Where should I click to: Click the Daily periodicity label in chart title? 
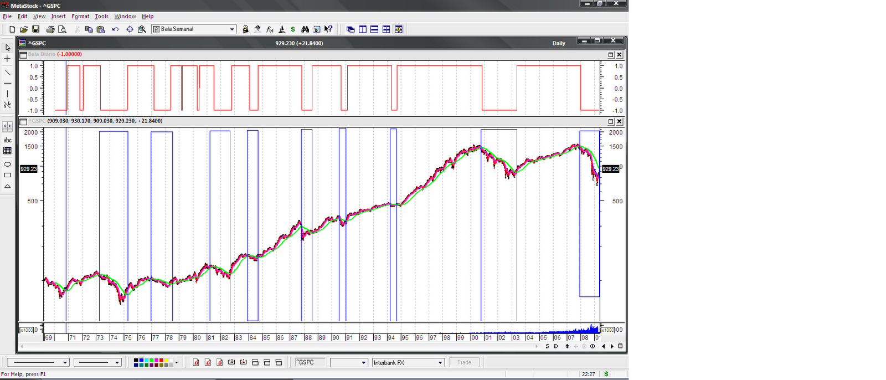click(559, 43)
